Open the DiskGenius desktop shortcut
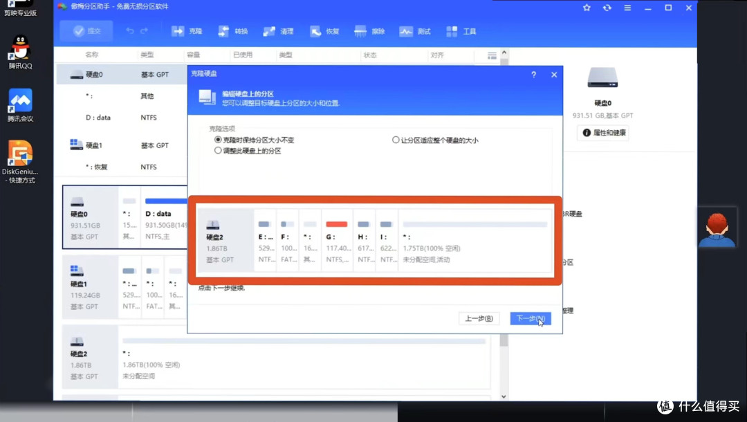This screenshot has width=747, height=422. pyautogui.click(x=20, y=162)
